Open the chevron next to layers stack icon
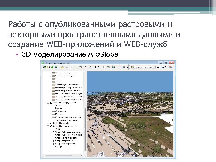 point(174,67)
